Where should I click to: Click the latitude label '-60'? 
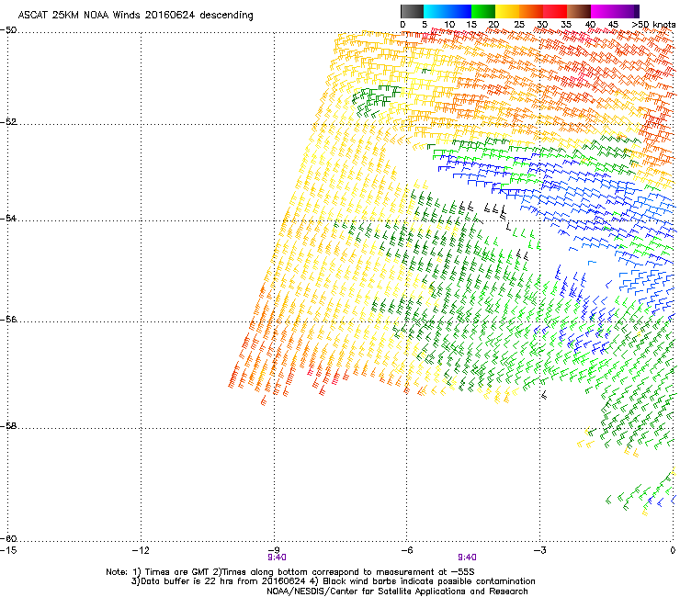(x=8, y=538)
